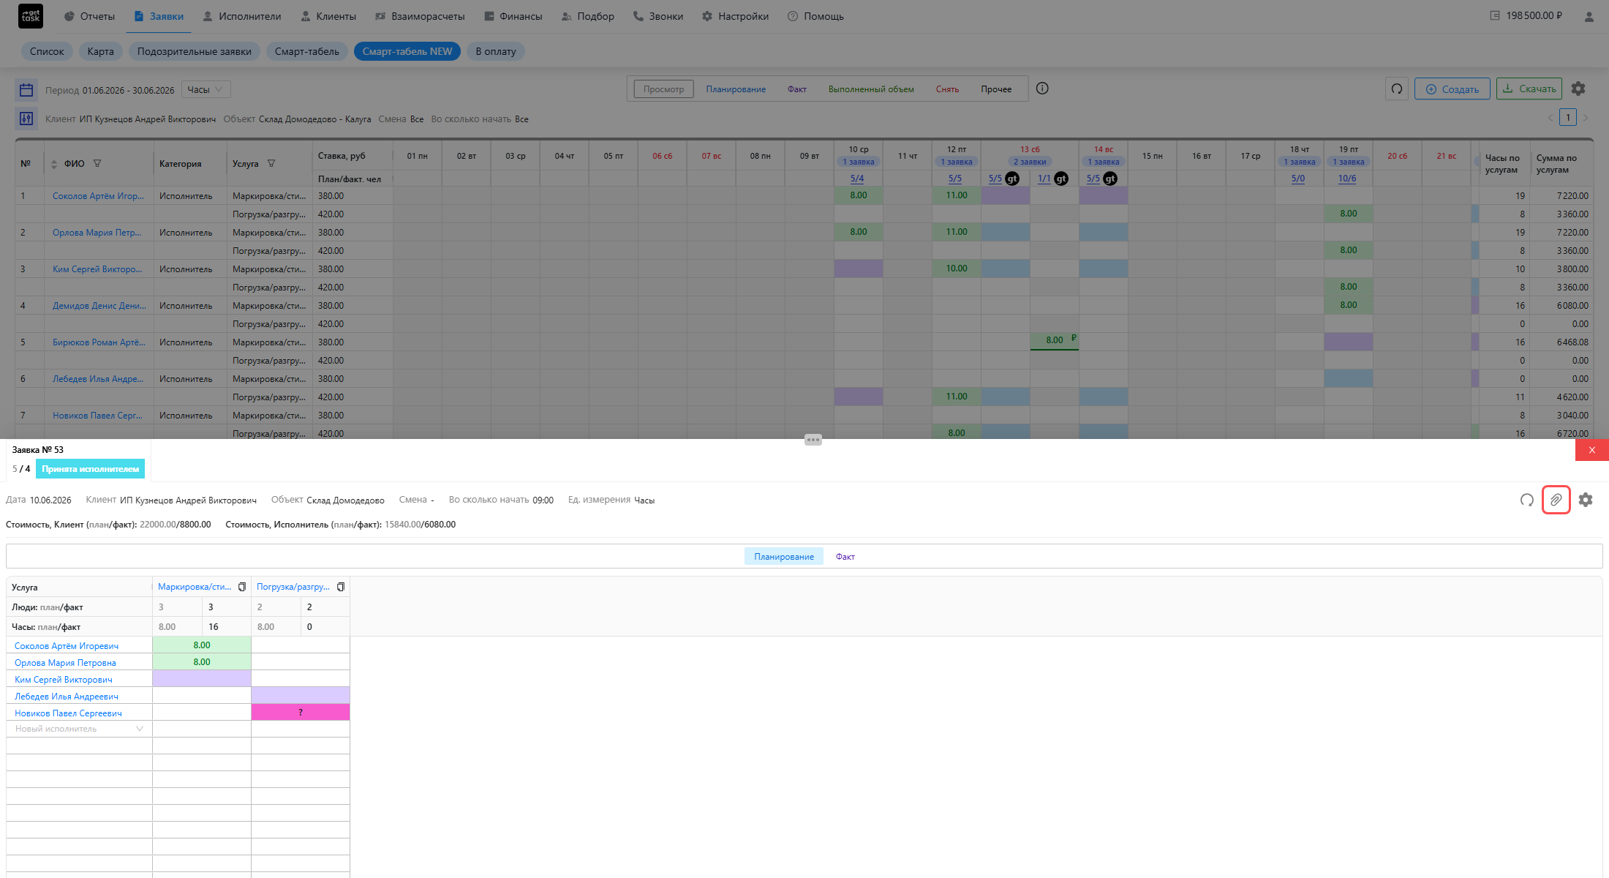Screen dimensions: 1609x878
Task: Open the period calendar icon
Action: (x=26, y=90)
